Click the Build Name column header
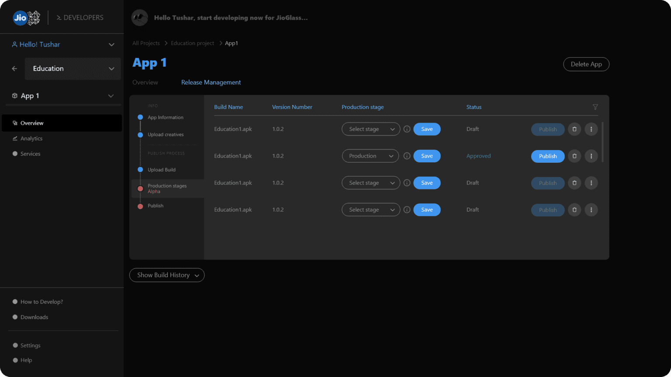This screenshot has height=377, width=671. tap(228, 107)
